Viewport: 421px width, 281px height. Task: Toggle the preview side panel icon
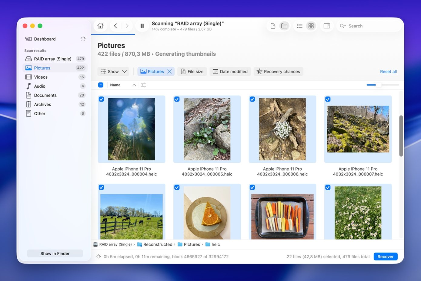pos(327,26)
